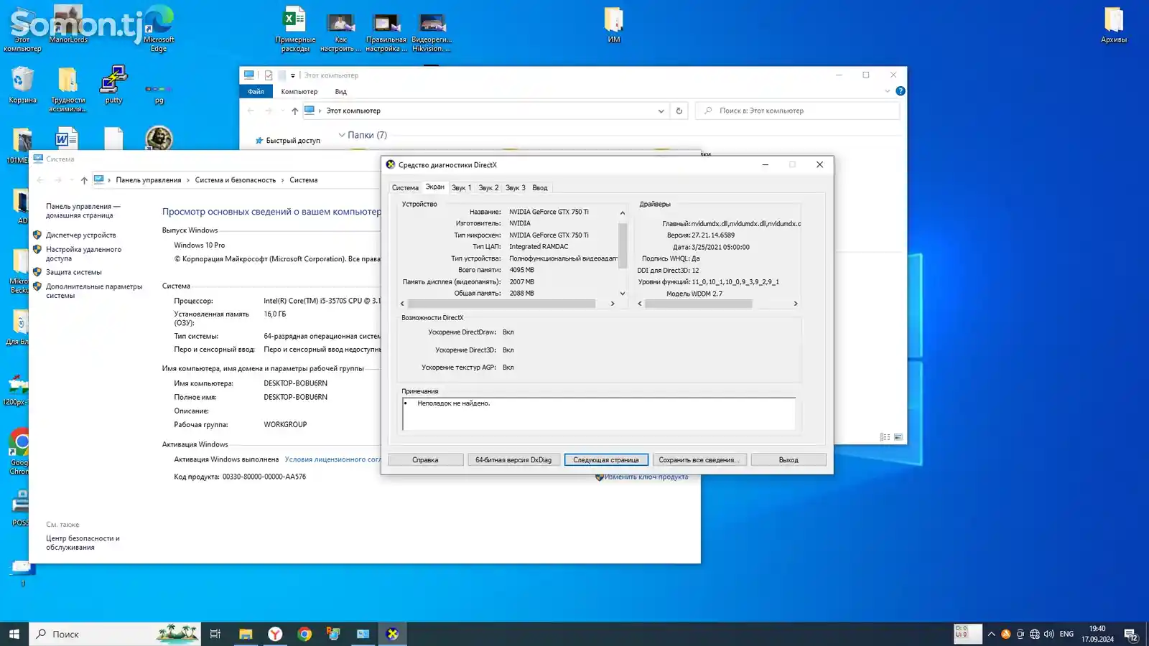
Task: Switch to the Система tab in DirectX
Action: (404, 188)
